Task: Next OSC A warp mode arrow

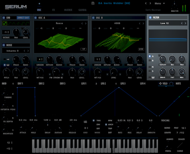Action: [62, 74]
